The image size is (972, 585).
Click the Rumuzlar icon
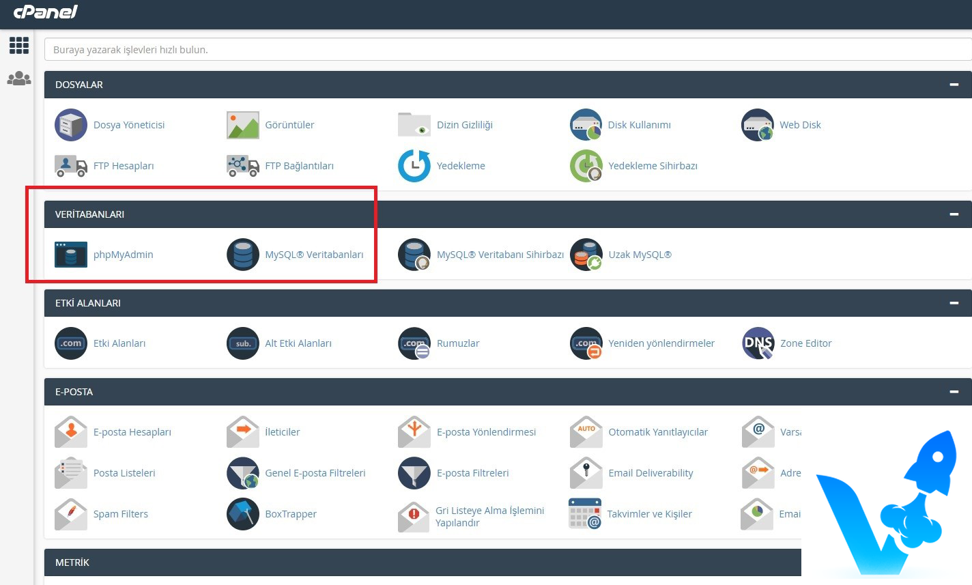[414, 343]
